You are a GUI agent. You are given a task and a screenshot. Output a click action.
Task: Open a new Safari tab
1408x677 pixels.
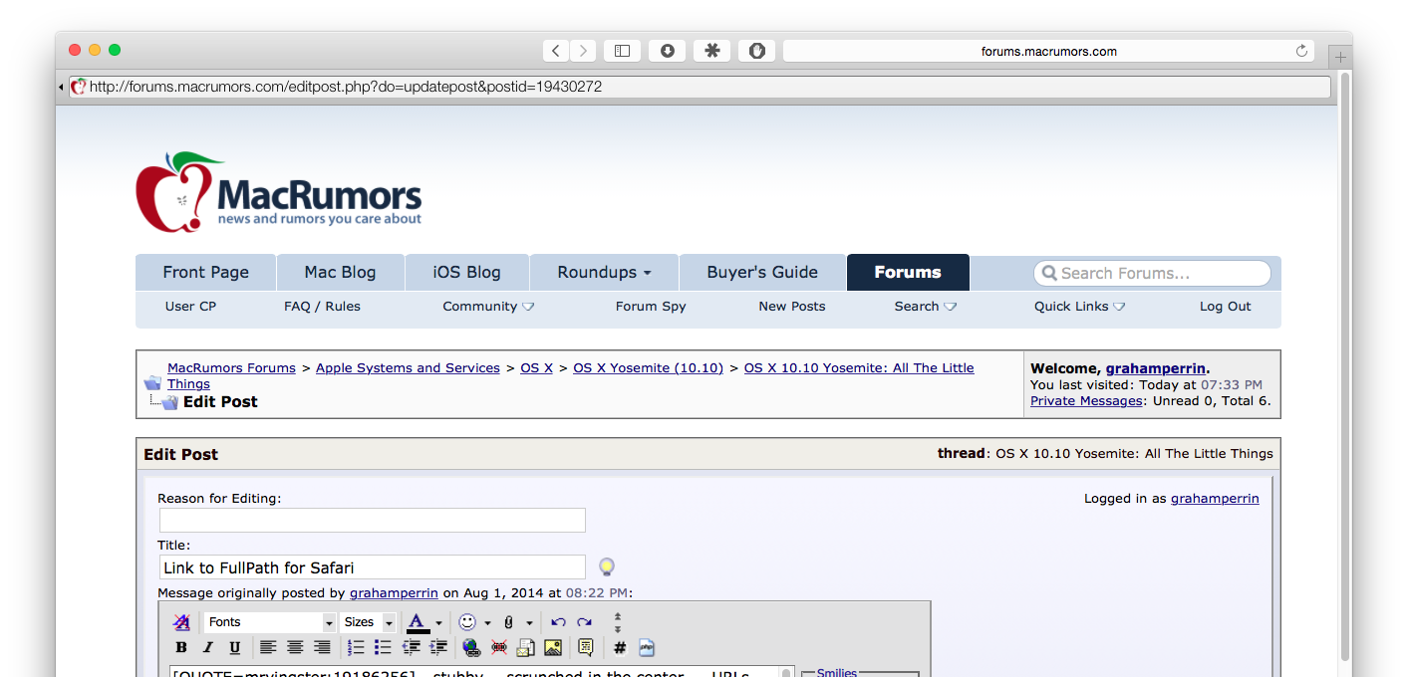tap(1341, 58)
